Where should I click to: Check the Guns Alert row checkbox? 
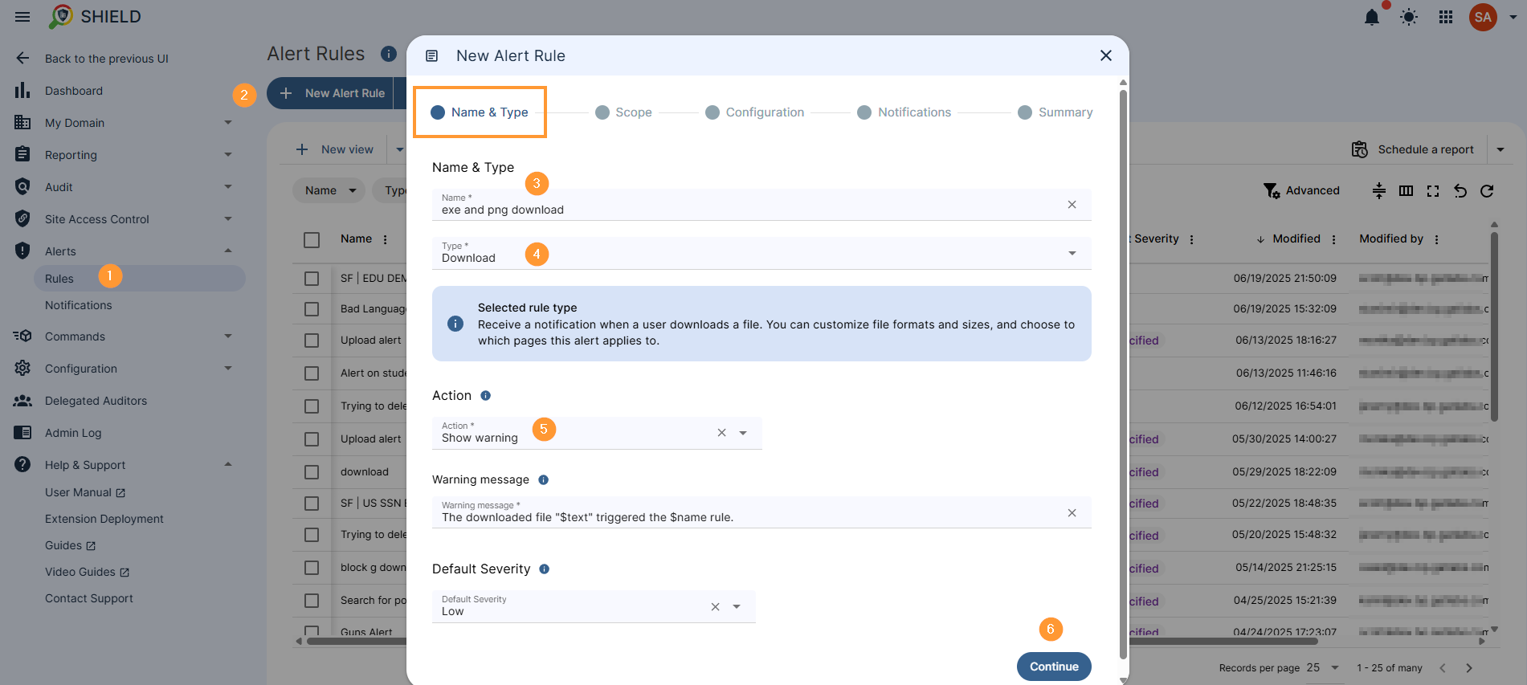click(x=312, y=631)
